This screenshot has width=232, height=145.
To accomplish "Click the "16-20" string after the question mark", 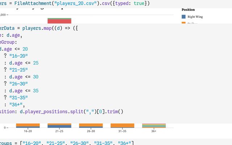I will click(18, 56).
